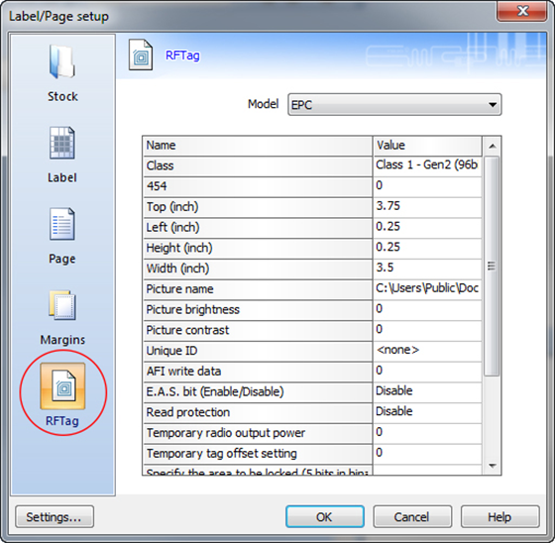The width and height of the screenshot is (555, 543).
Task: Select the Height (inch) value cell
Action: point(427,249)
